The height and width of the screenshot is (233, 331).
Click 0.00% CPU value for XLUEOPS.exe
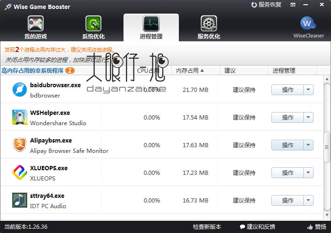(x=152, y=173)
